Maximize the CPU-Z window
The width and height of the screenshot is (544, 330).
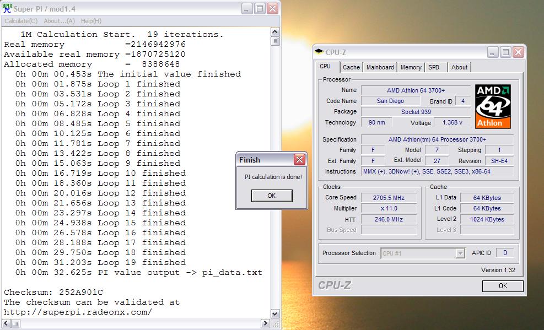click(x=505, y=52)
